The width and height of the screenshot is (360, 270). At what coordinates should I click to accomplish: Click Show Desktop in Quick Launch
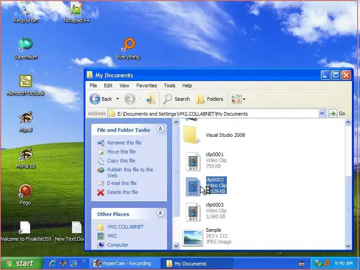[73, 263]
